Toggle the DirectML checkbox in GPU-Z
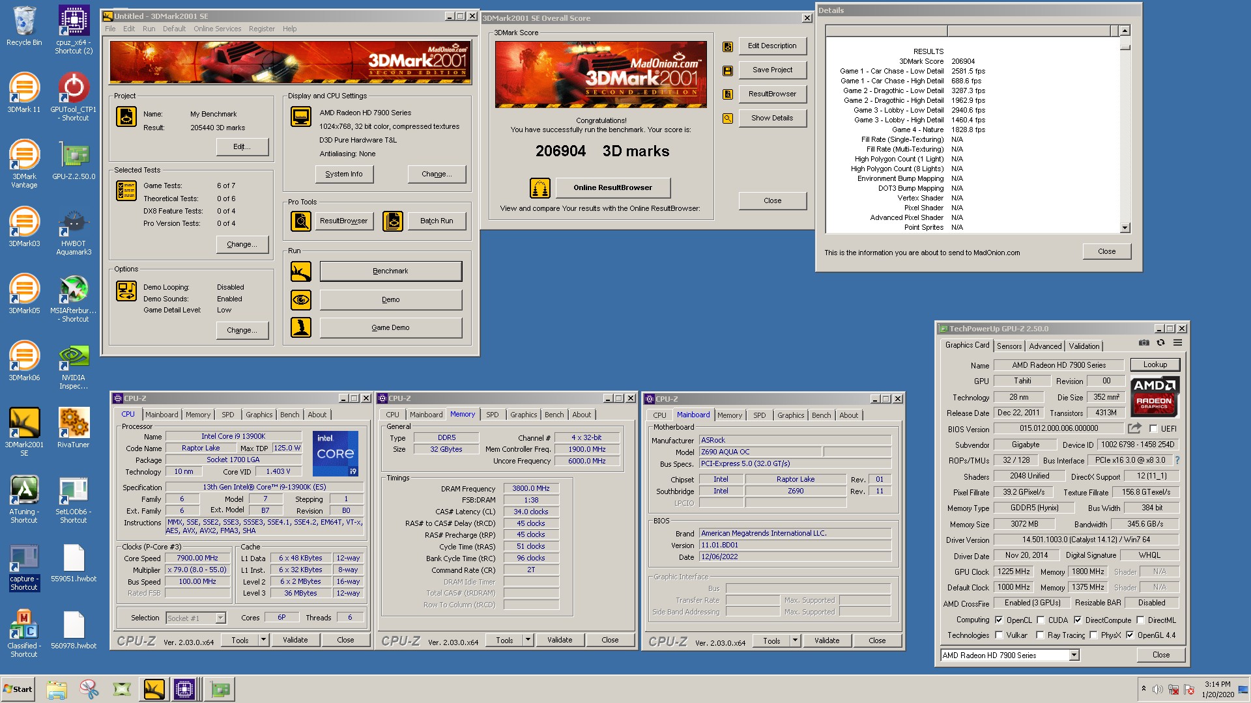This screenshot has width=1251, height=703. pyautogui.click(x=1140, y=620)
